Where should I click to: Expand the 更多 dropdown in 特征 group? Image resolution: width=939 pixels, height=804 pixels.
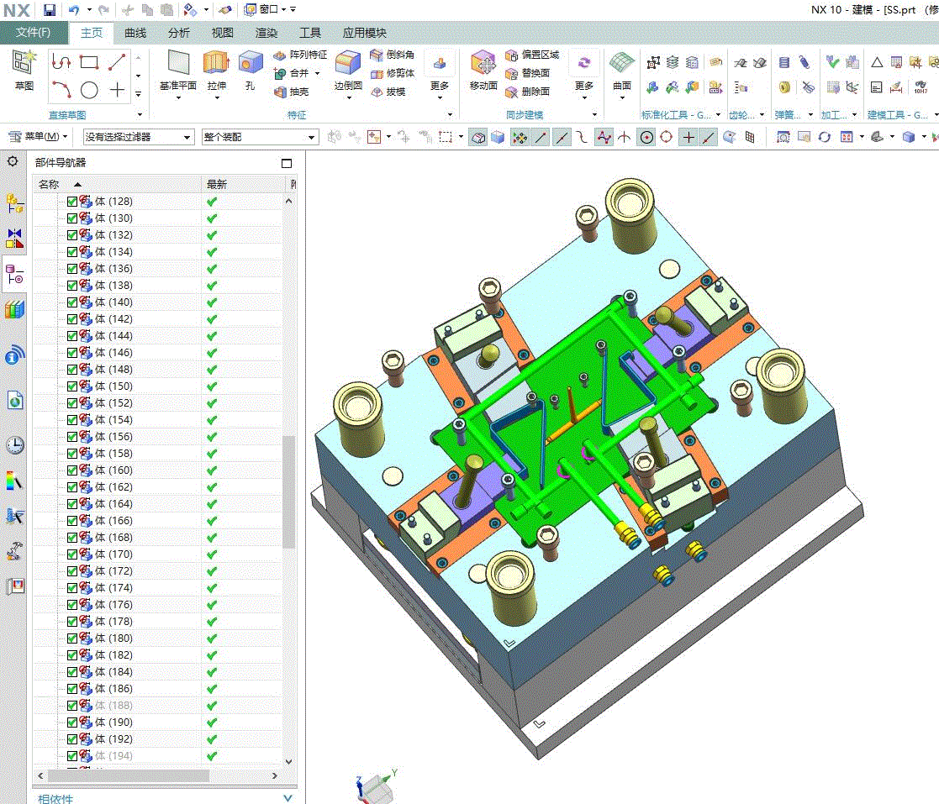[440, 97]
